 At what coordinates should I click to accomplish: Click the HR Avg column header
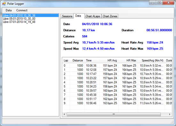click(x=109, y=60)
